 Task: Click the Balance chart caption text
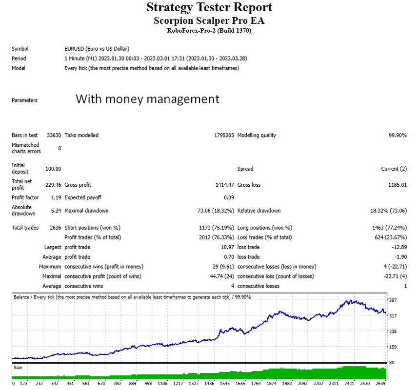coord(132,297)
